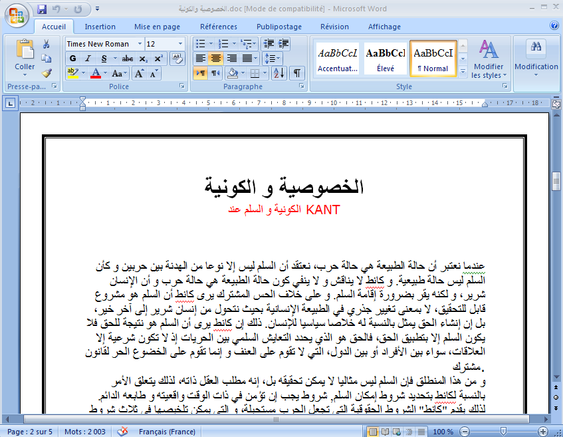Expand underline style options
The image size is (563, 437).
[115, 59]
